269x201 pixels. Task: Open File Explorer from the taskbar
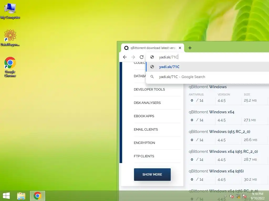tap(21, 196)
